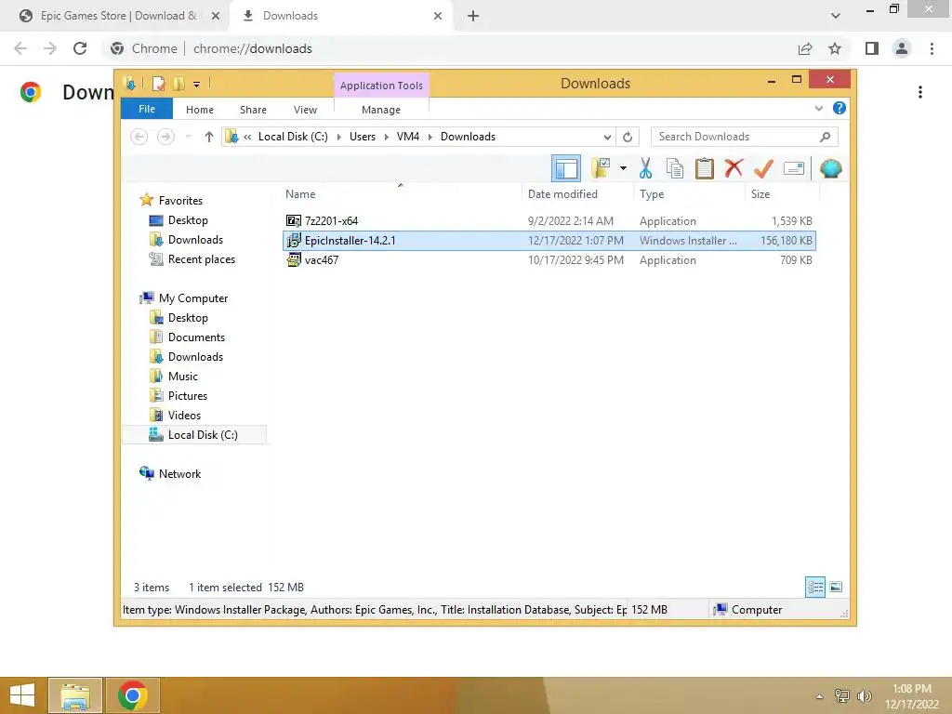Switch to large icons view layout
The image size is (952, 714).
836,587
